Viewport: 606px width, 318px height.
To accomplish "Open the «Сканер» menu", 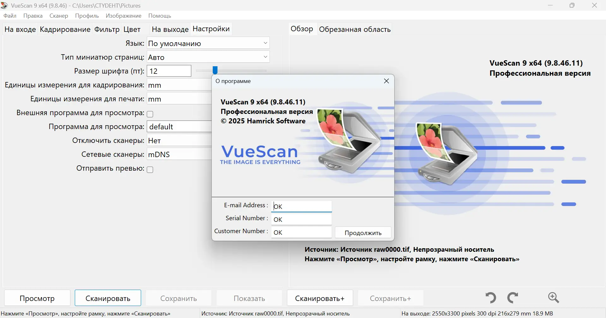I will click(59, 15).
